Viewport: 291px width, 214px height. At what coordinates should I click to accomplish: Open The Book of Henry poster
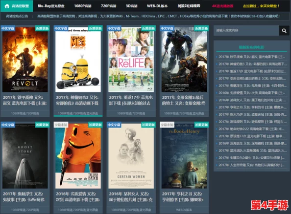tap(184, 156)
